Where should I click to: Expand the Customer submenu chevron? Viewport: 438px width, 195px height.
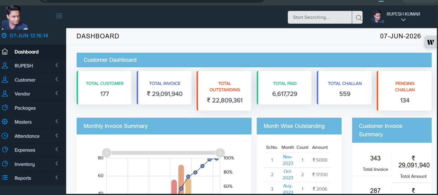pyautogui.click(x=57, y=79)
